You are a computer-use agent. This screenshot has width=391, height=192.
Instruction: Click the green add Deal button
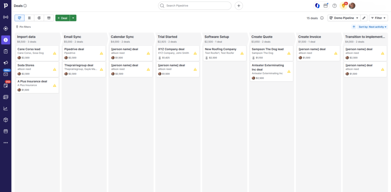62,18
